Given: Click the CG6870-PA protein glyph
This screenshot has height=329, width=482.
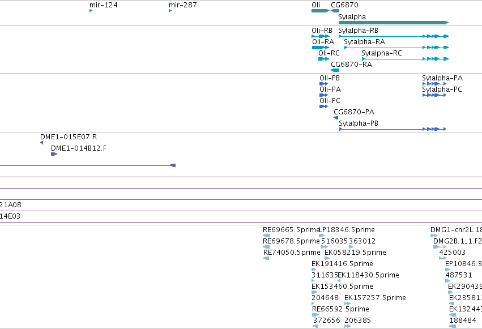Looking at the screenshot, I should click(x=336, y=118).
